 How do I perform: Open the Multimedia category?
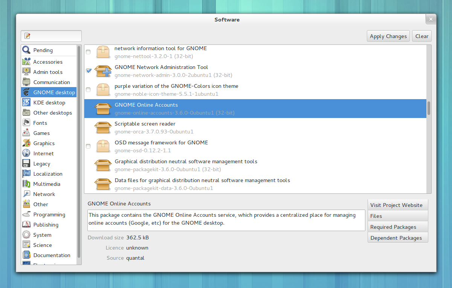pyautogui.click(x=49, y=184)
